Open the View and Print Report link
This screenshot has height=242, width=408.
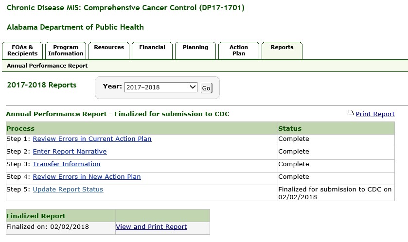click(x=151, y=227)
